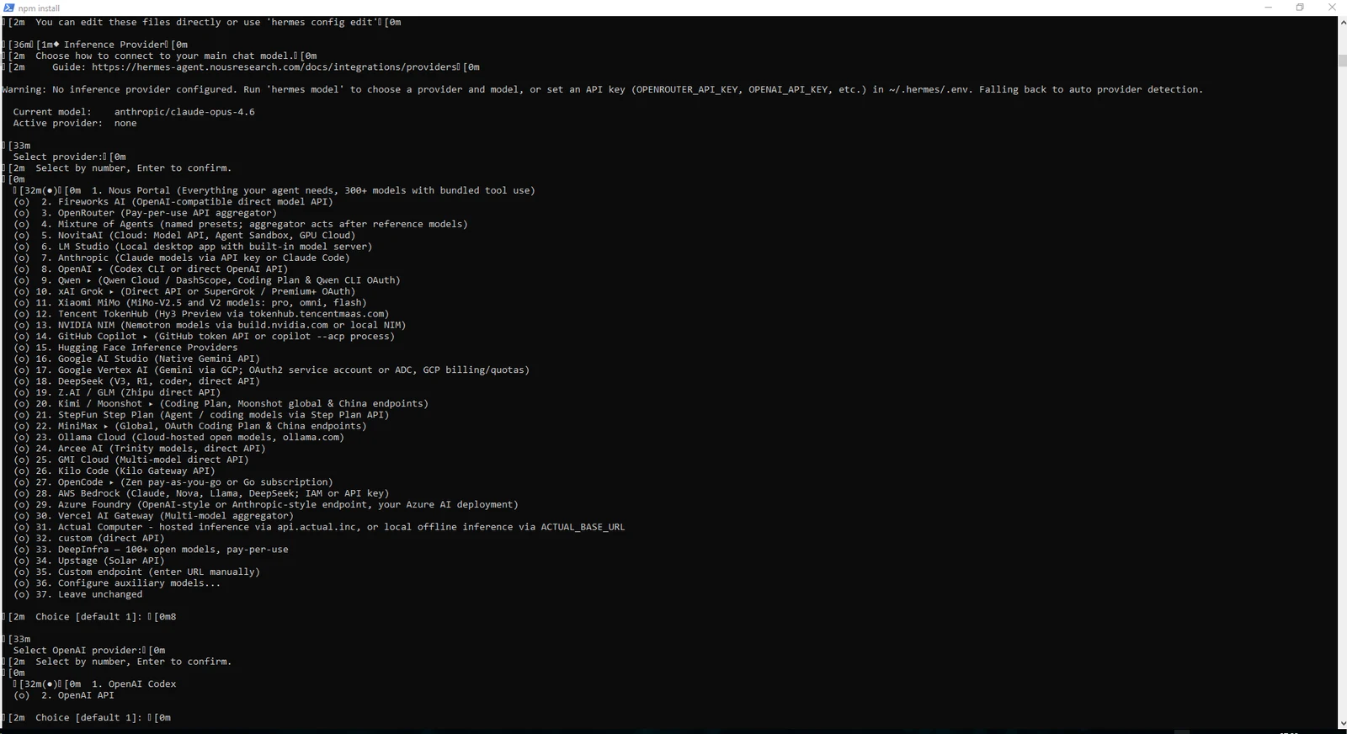Click the '1. Nous Portal' option line
This screenshot has width=1347, height=734.
[274, 190]
